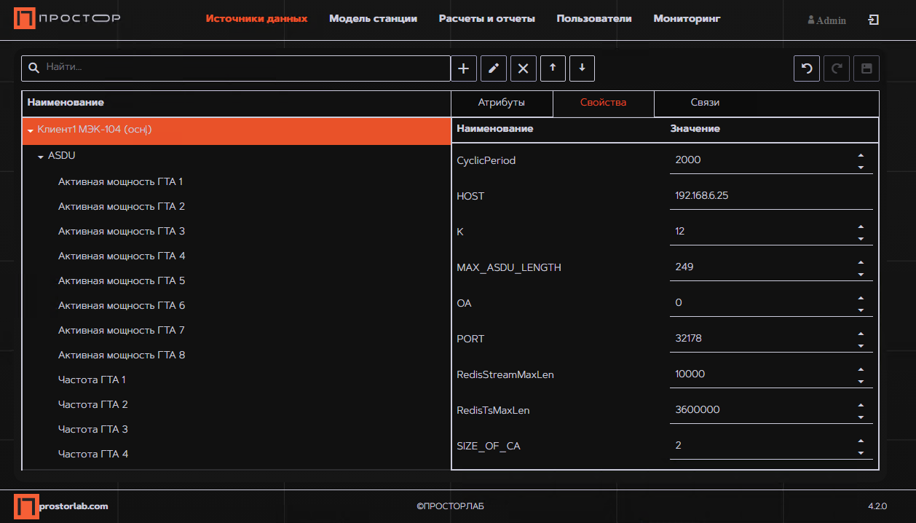This screenshot has width=916, height=523.
Task: Switch to the Атрибуты tab
Action: (501, 103)
